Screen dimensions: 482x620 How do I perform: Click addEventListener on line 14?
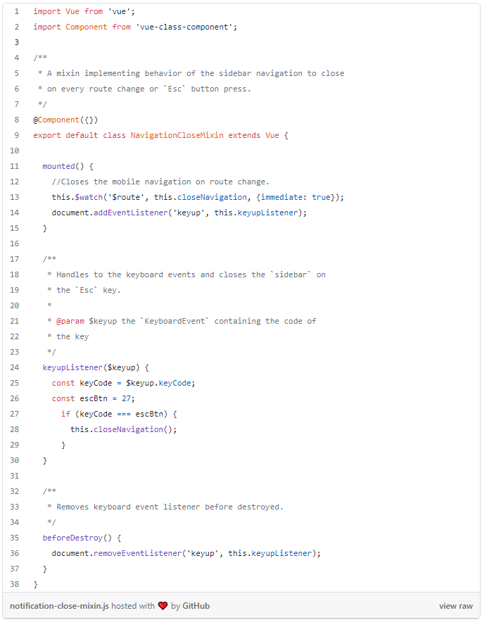(130, 213)
